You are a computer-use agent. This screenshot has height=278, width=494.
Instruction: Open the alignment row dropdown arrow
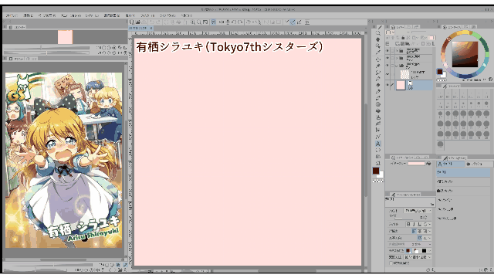pos(430,231)
